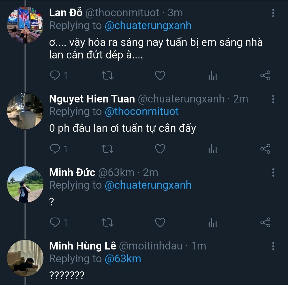Open more options on Nguyet Hien Tuan's tweet

(x=273, y=99)
